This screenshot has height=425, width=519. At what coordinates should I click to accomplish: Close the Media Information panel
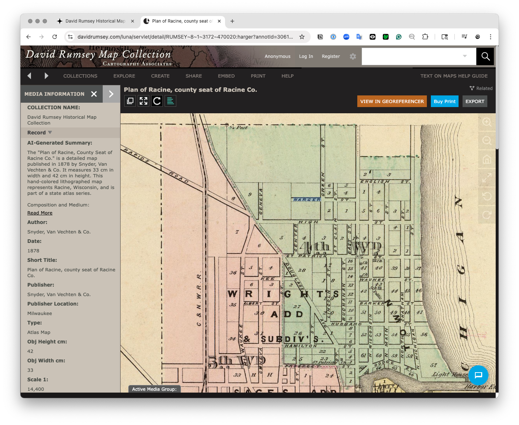point(94,94)
